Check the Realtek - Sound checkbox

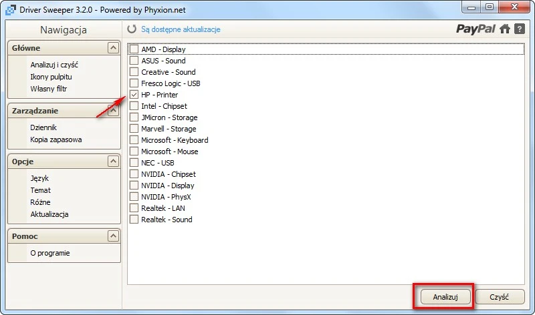134,220
